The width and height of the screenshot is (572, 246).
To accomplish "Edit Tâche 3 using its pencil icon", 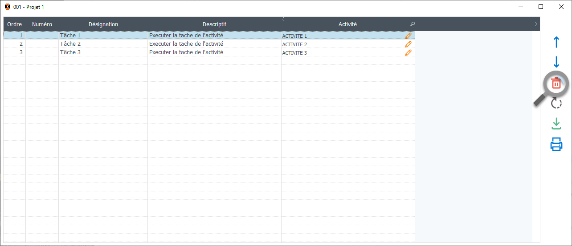I will coord(408,52).
